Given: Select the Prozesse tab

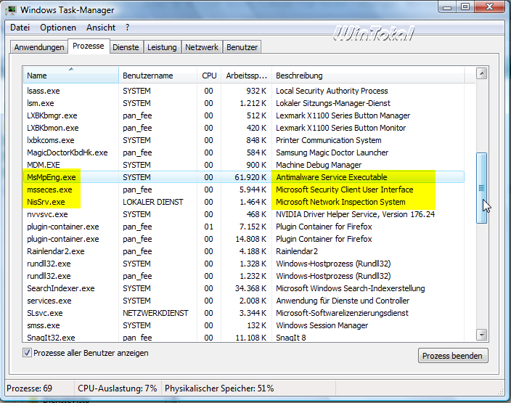Looking at the screenshot, I should pyautogui.click(x=89, y=46).
